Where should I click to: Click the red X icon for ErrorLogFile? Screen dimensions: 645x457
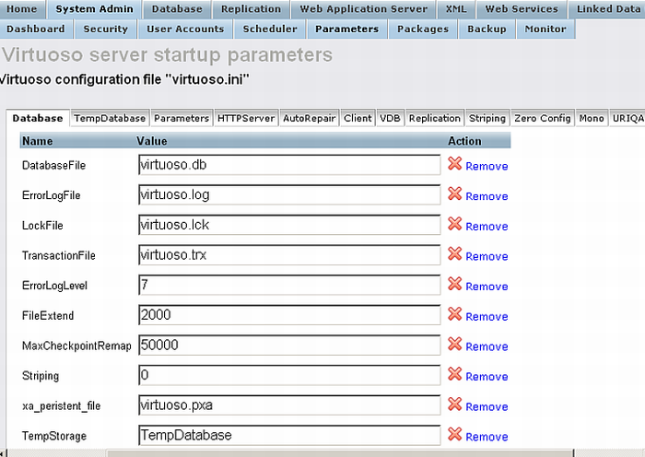pos(454,193)
